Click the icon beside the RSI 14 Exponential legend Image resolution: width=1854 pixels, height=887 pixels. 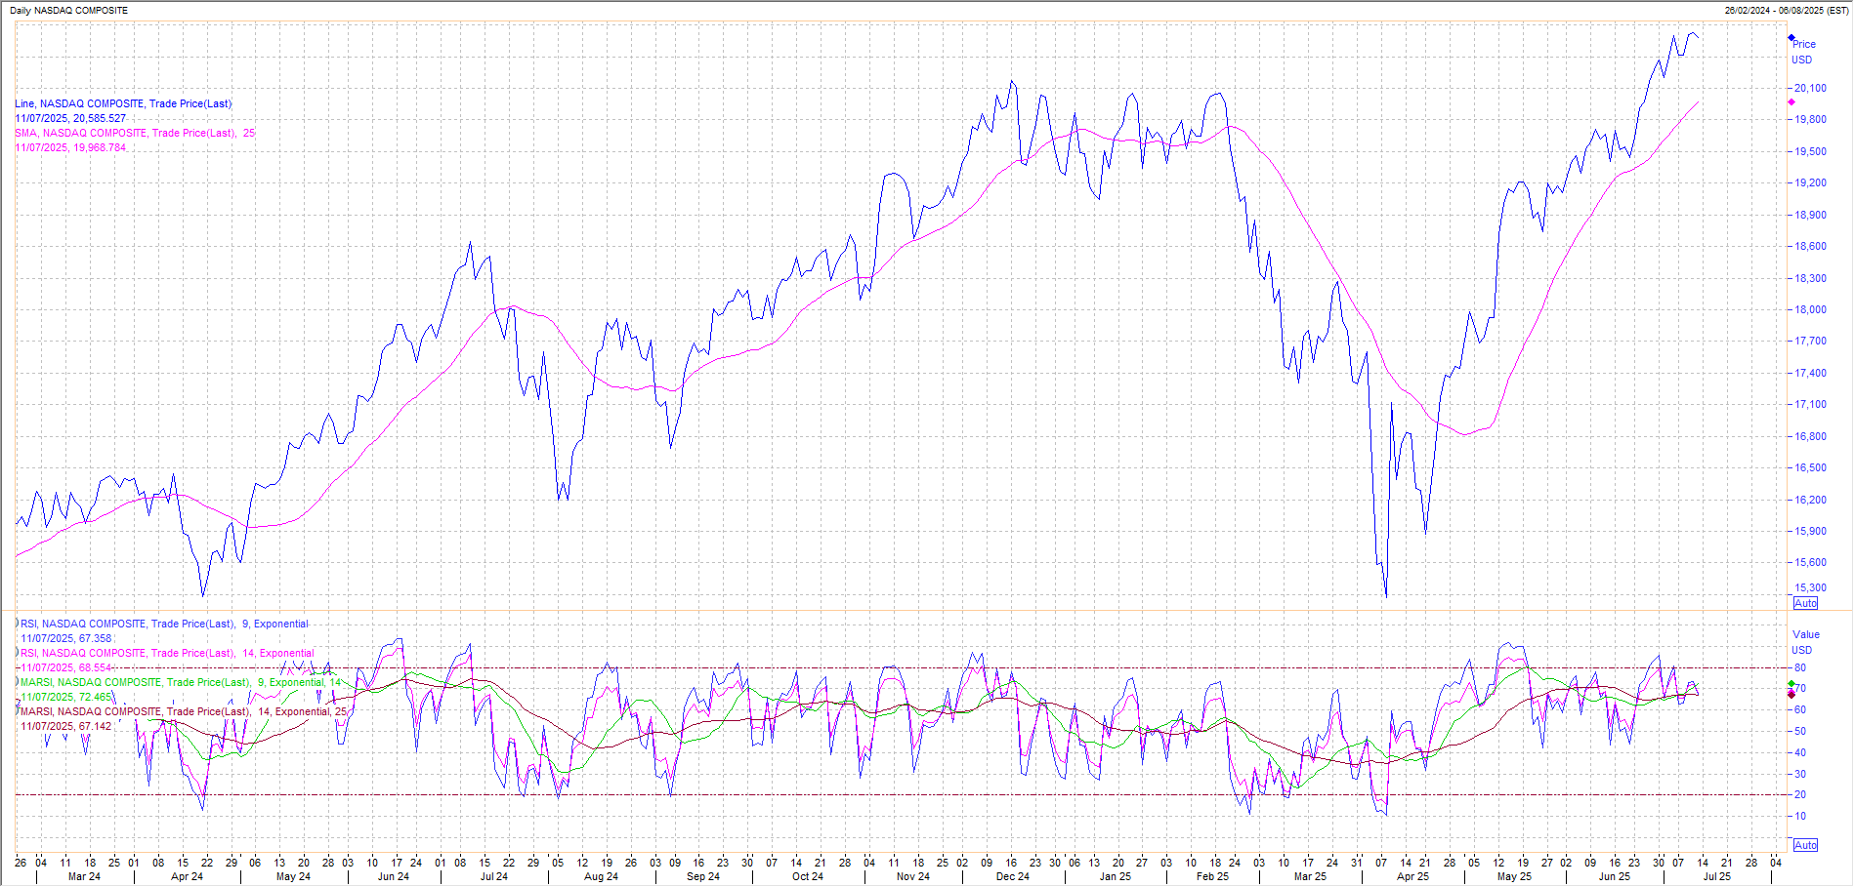coord(18,653)
